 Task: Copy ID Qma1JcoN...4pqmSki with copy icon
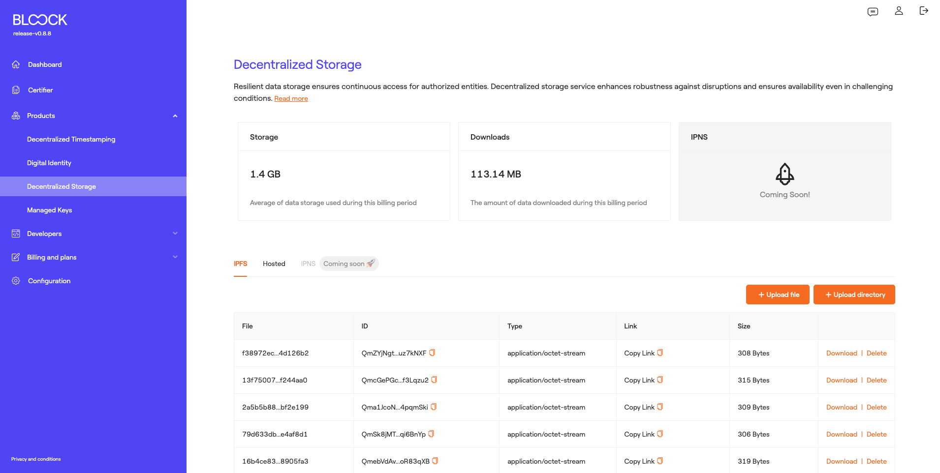click(434, 407)
